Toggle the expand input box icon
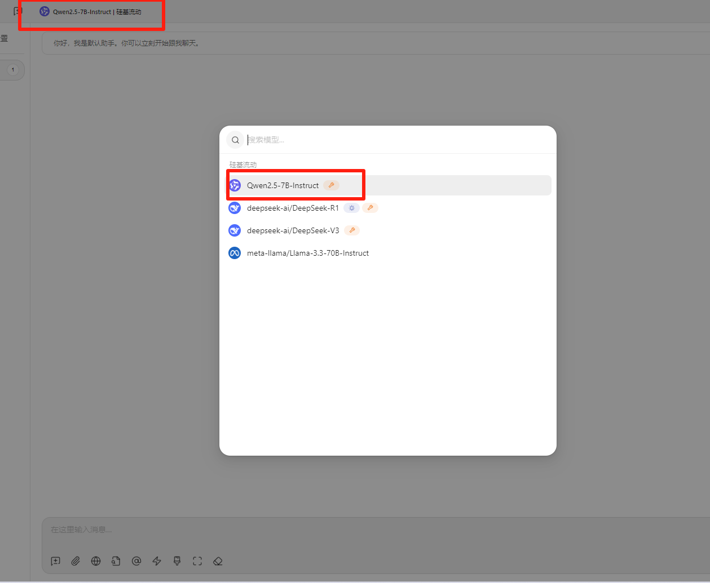Viewport: 710px width, 583px height. (x=197, y=561)
